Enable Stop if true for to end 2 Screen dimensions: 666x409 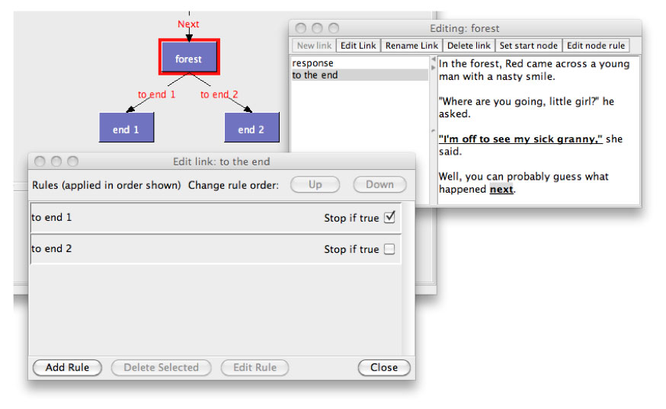[x=389, y=249]
